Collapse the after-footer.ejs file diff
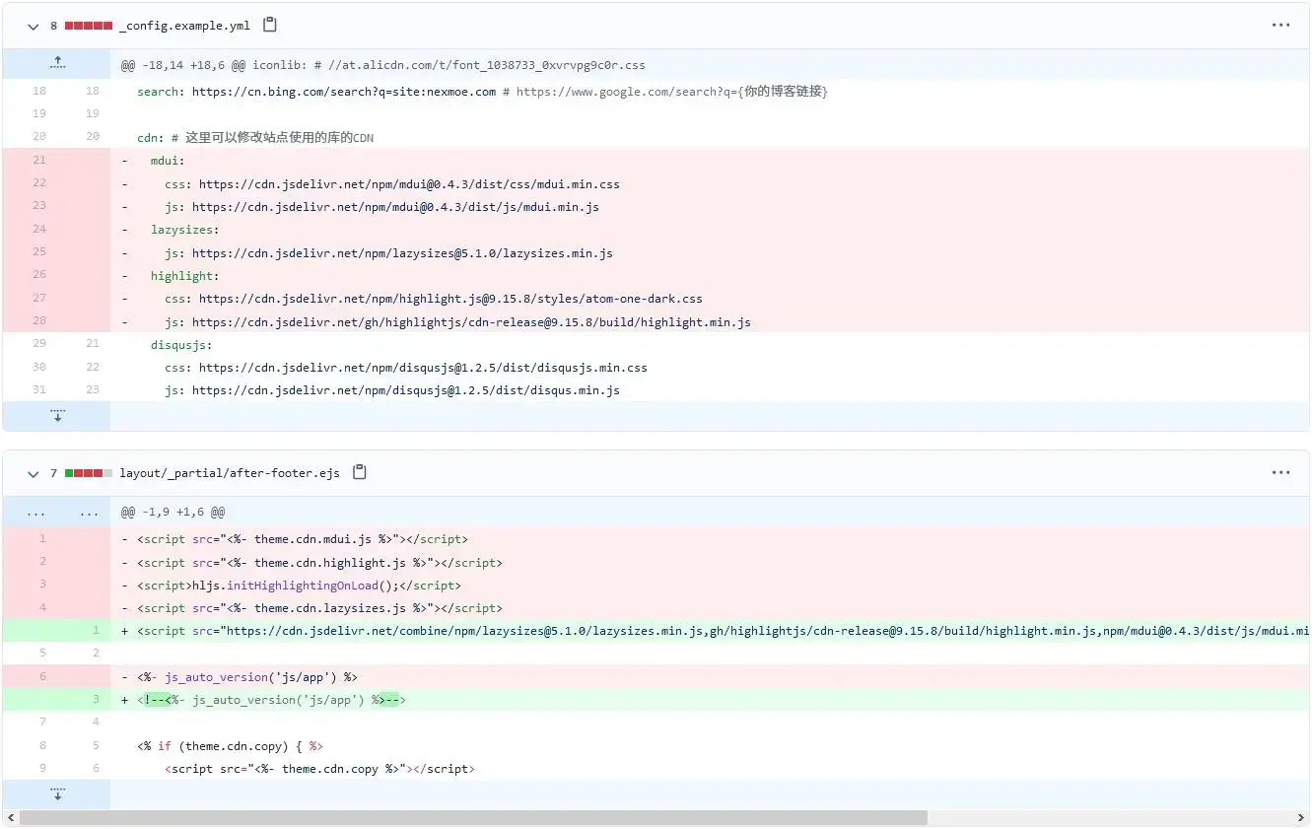The height and width of the screenshot is (829, 1312). point(34,474)
